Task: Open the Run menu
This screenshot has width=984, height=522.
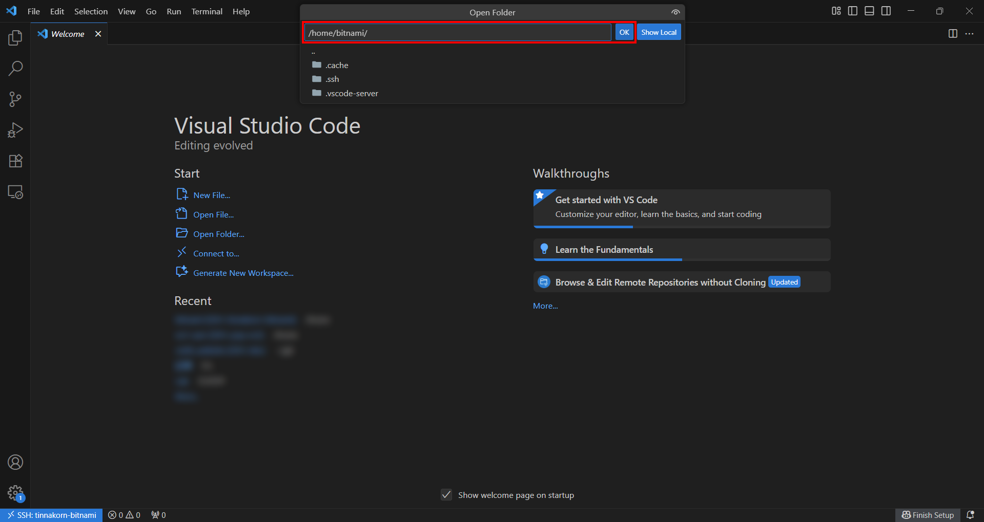Action: click(174, 11)
